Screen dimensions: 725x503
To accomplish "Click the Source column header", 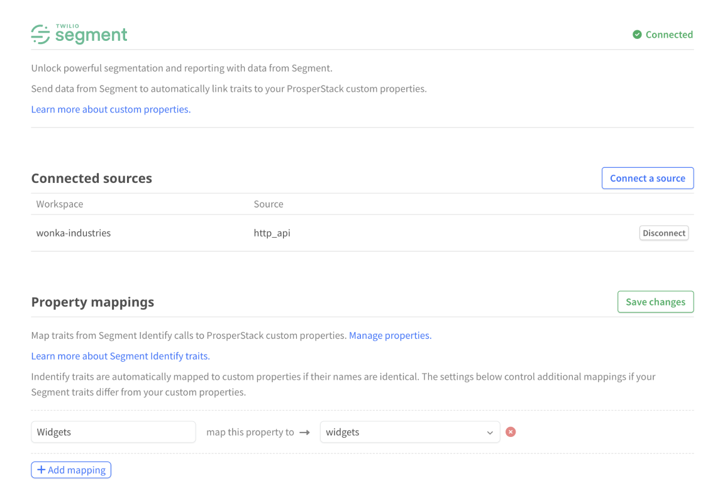I will pos(268,204).
